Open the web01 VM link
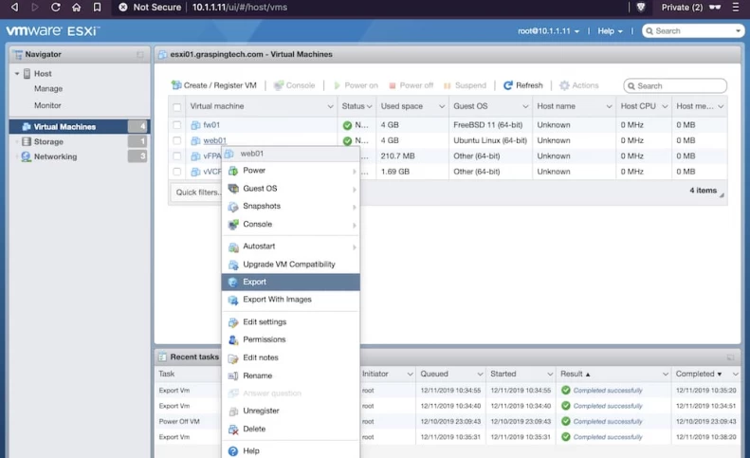 coord(214,140)
